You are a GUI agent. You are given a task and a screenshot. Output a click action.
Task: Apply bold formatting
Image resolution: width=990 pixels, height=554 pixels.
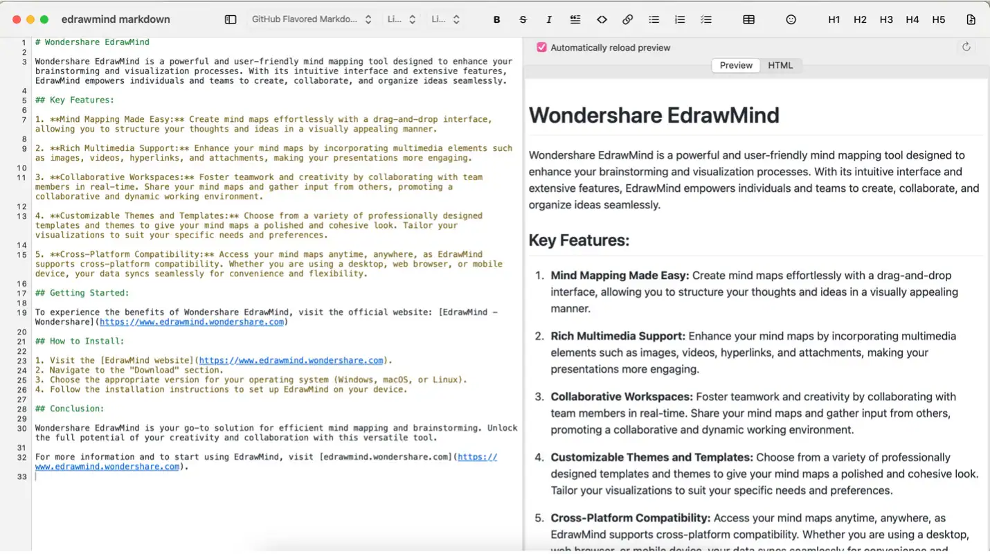coord(496,19)
